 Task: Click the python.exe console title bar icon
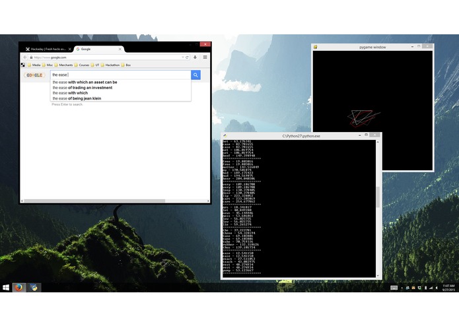coord(225,136)
